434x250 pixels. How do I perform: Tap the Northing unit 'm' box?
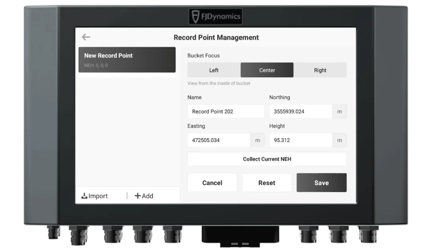point(340,112)
